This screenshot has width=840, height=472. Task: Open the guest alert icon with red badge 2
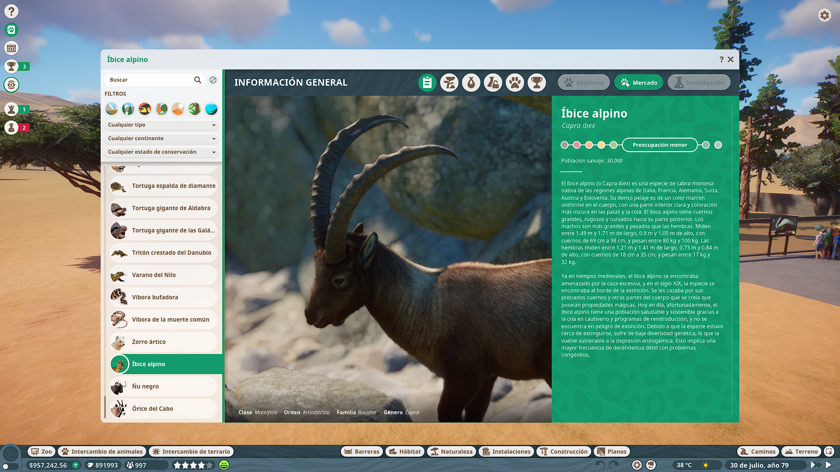pos(11,128)
